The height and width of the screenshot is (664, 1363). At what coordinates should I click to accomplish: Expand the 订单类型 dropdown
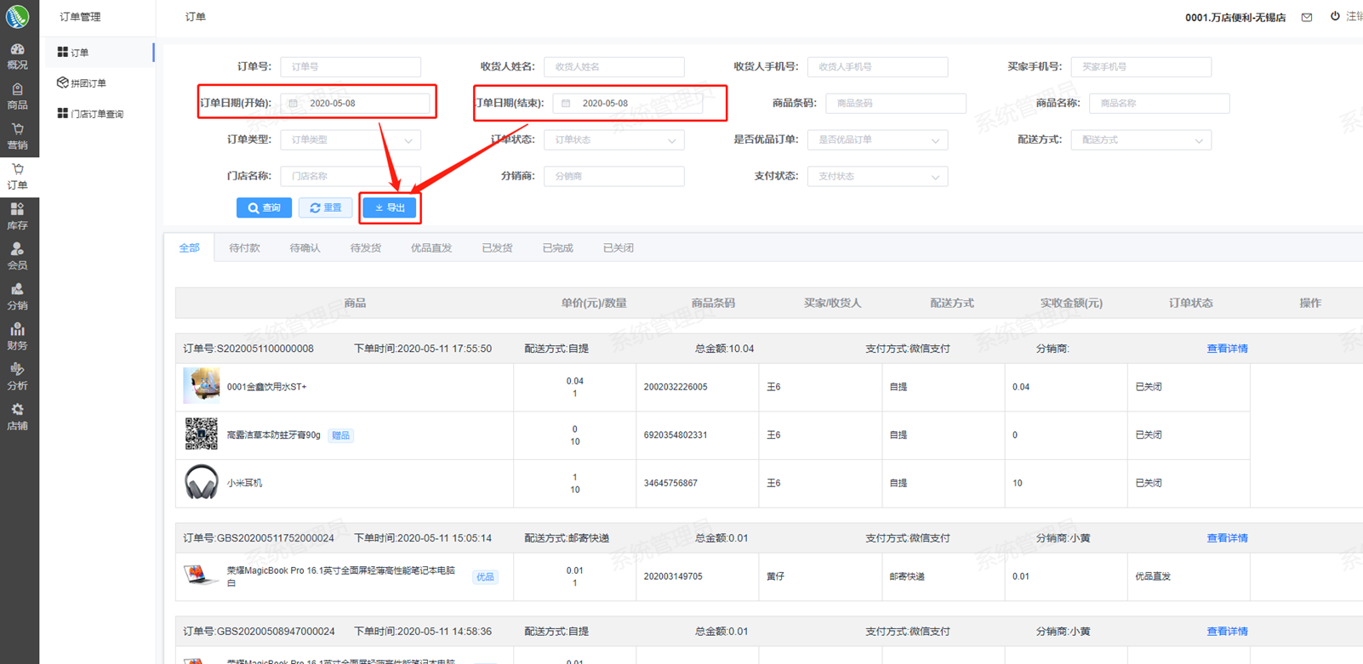coord(351,140)
